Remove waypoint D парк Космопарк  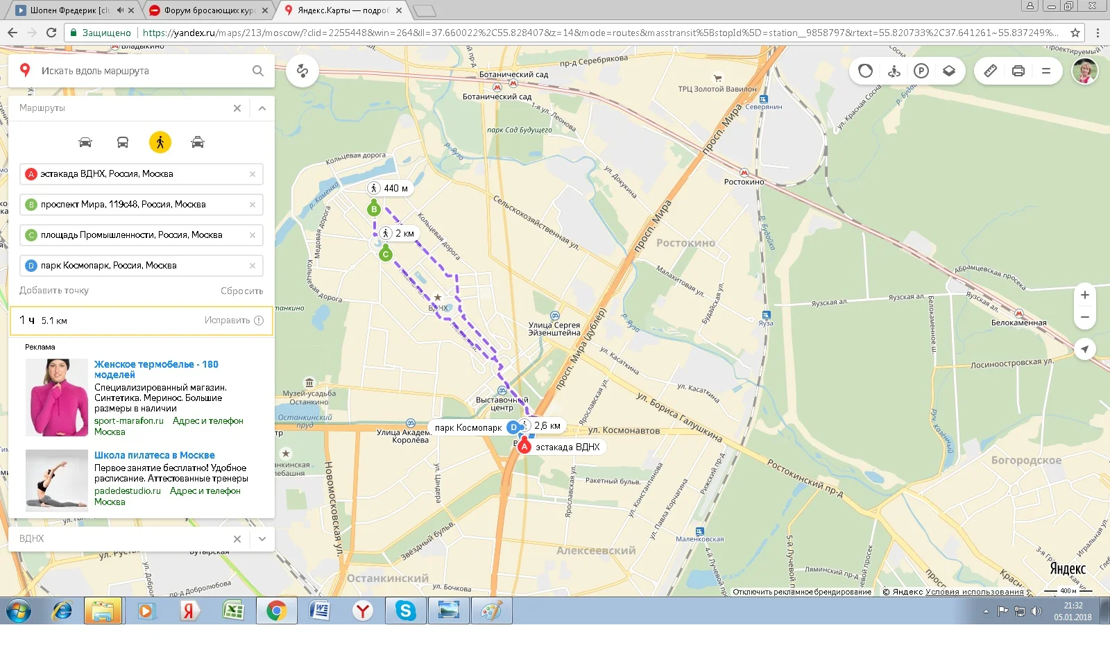pos(253,266)
